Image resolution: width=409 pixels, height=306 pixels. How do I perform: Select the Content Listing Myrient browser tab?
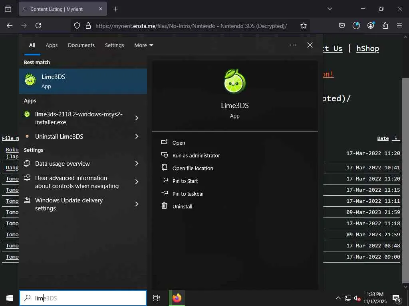click(63, 9)
